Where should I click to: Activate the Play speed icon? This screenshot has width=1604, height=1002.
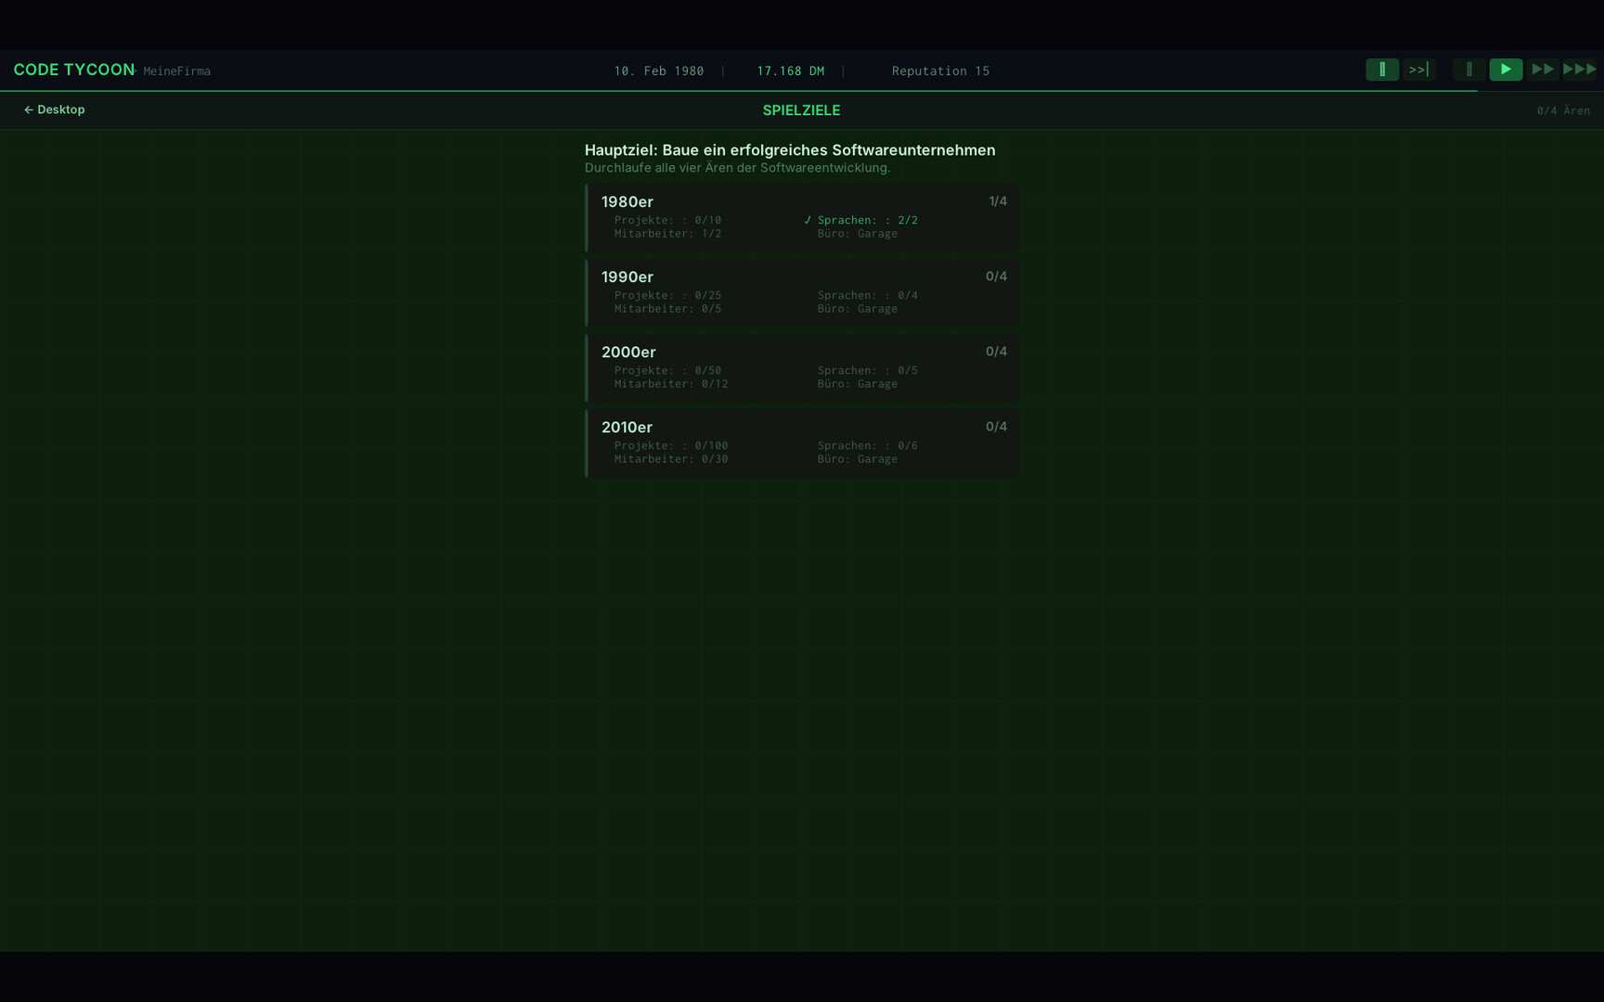[1506, 69]
